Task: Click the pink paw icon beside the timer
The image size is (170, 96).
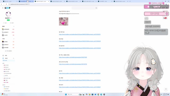Action: click(x=167, y=14)
